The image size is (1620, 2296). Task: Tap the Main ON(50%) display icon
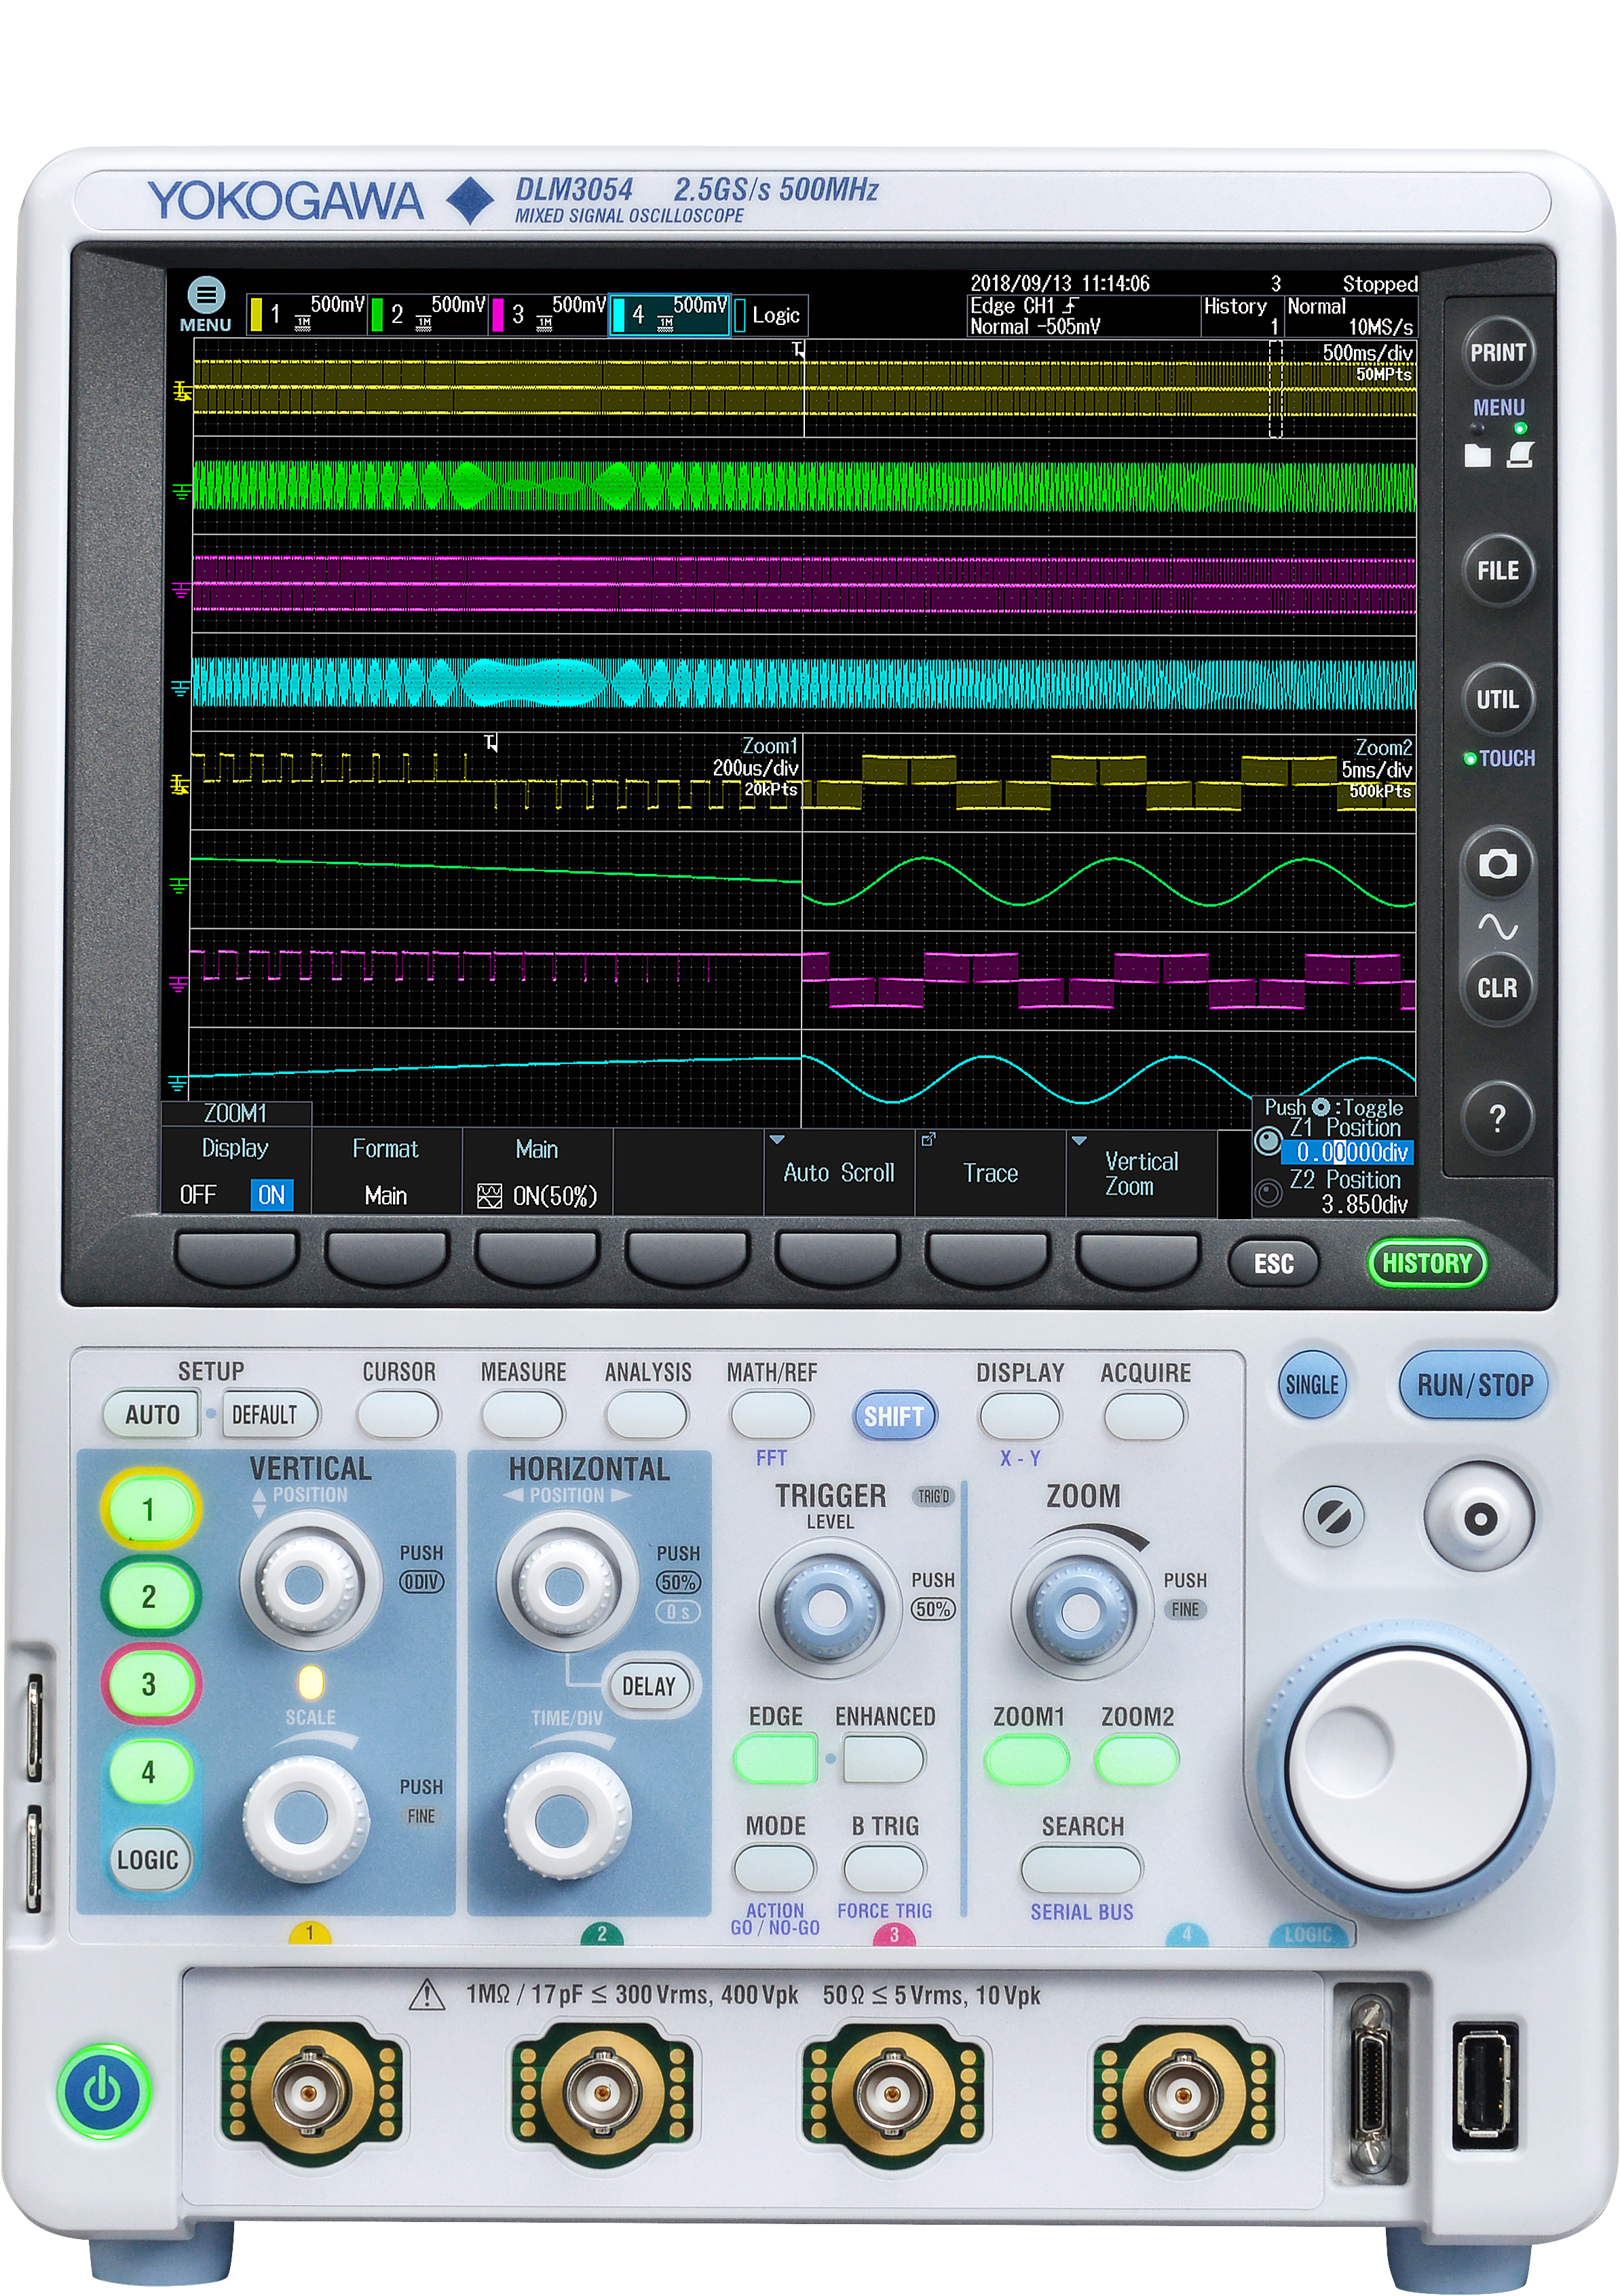click(489, 1196)
